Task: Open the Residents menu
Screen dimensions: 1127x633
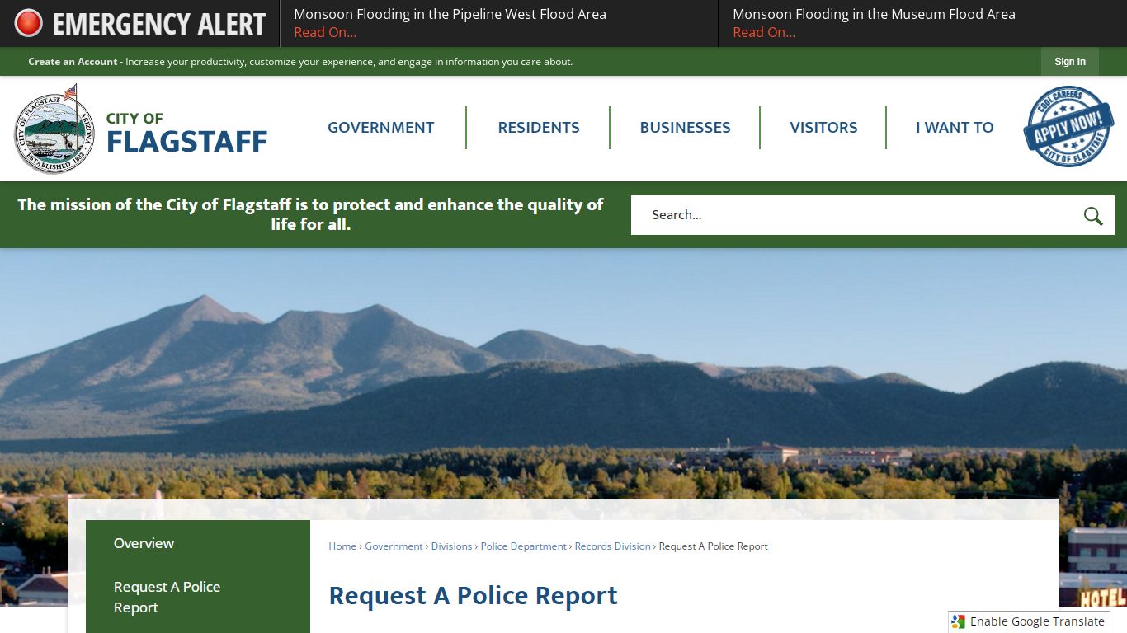Action: tap(539, 128)
